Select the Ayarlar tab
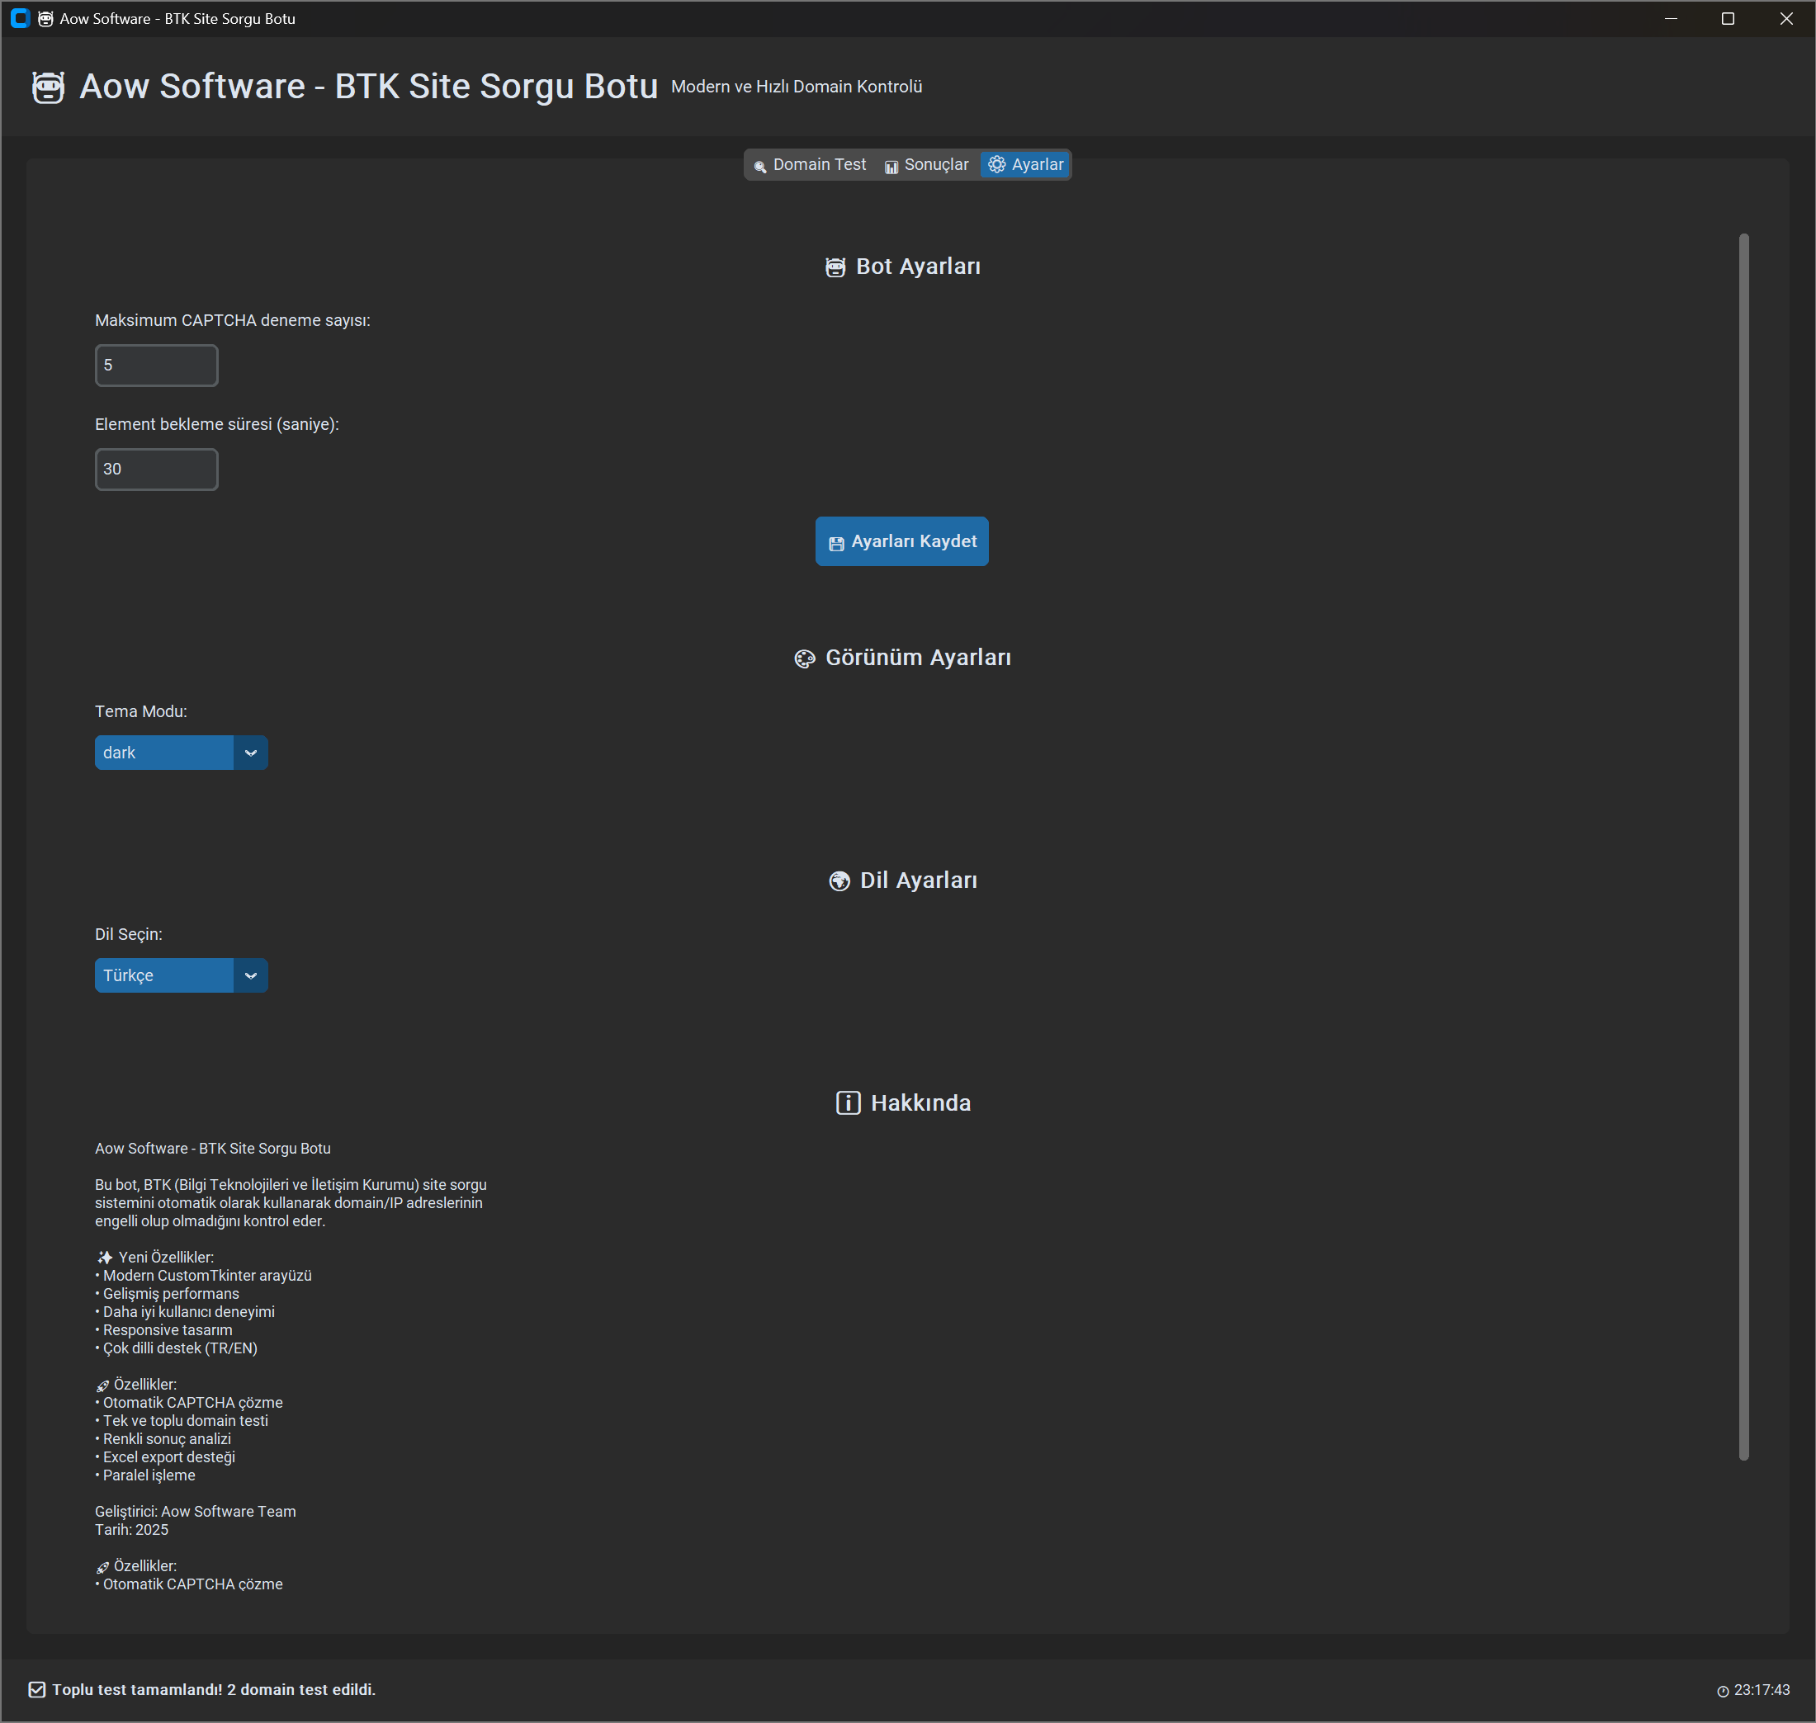Screen dimensions: 1816x1723 [1025, 164]
